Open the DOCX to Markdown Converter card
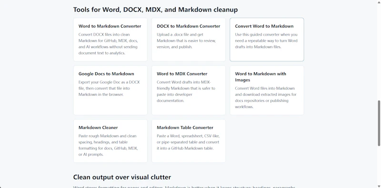Screen dimensions: 381x188 click(189, 39)
